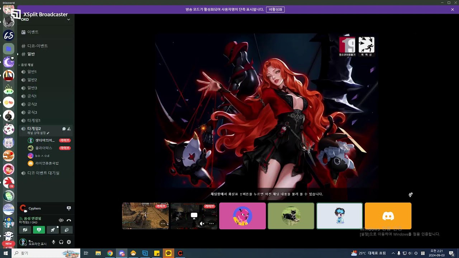Open the GS server in the sidebar
The width and height of the screenshot is (459, 258).
9,35
